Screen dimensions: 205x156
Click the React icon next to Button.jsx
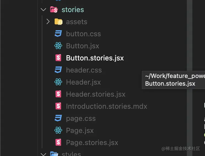click(x=58, y=46)
